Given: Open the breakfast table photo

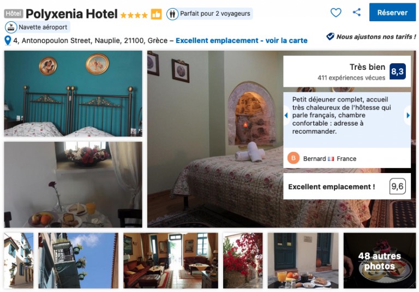Looking at the screenshot, I should 73,184.
